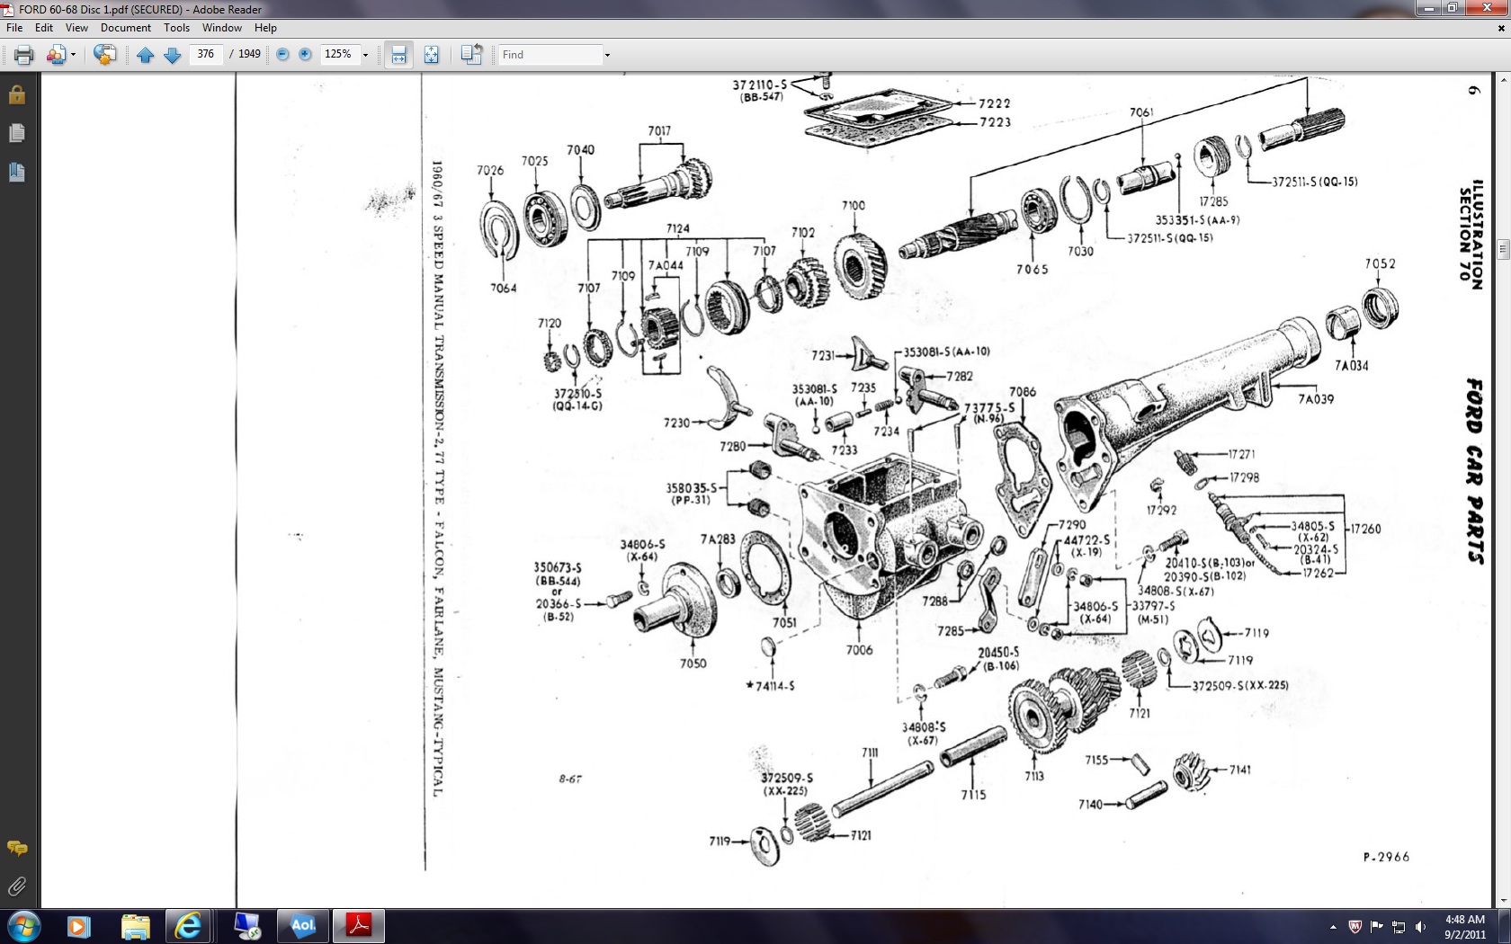Open the Bookmarks panel
The width and height of the screenshot is (1511, 944).
16,172
